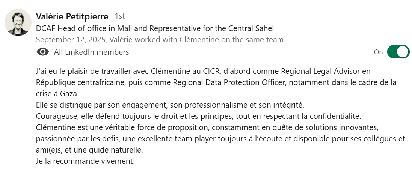The image size is (412, 172).
Task: Open Valérie Petitpierre's profile photo
Action: pos(18,22)
